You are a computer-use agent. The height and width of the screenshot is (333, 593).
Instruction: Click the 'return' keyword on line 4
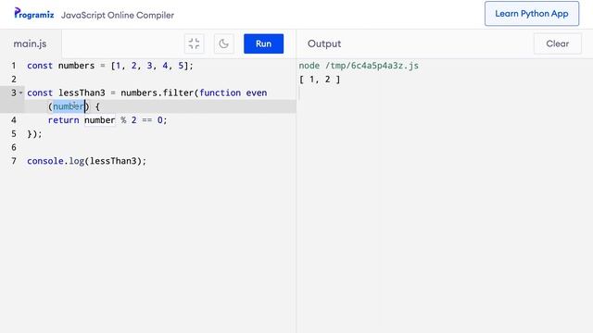pos(64,120)
